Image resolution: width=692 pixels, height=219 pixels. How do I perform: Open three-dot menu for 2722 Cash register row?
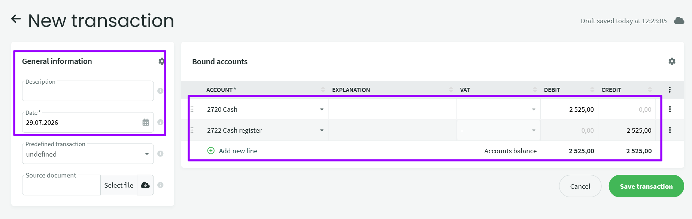click(670, 130)
